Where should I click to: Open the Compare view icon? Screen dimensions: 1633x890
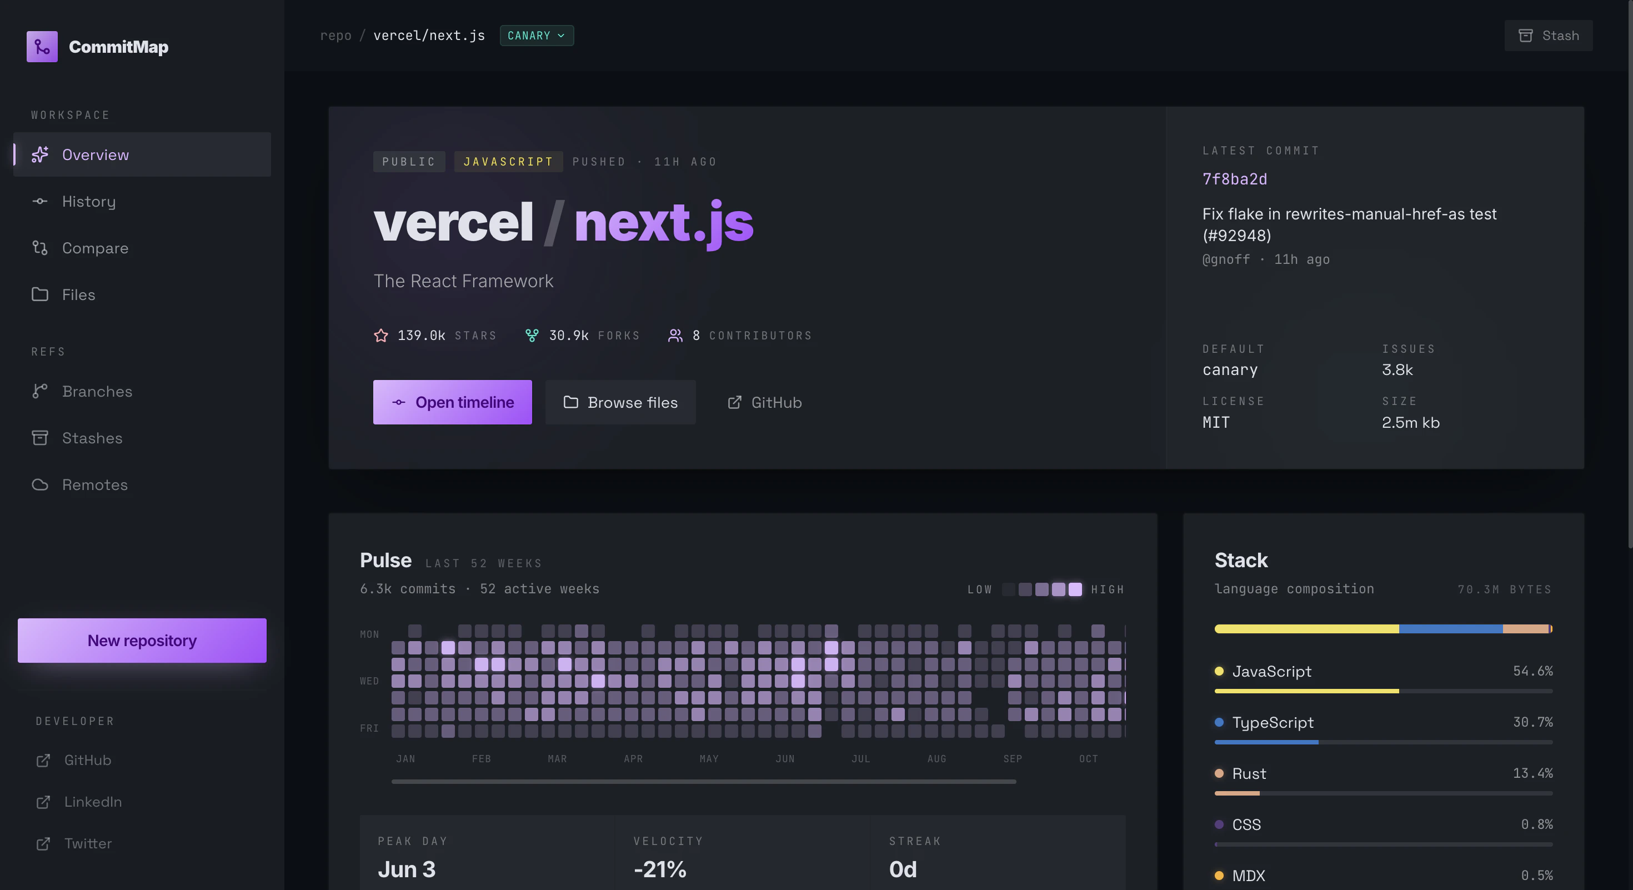[x=40, y=248]
